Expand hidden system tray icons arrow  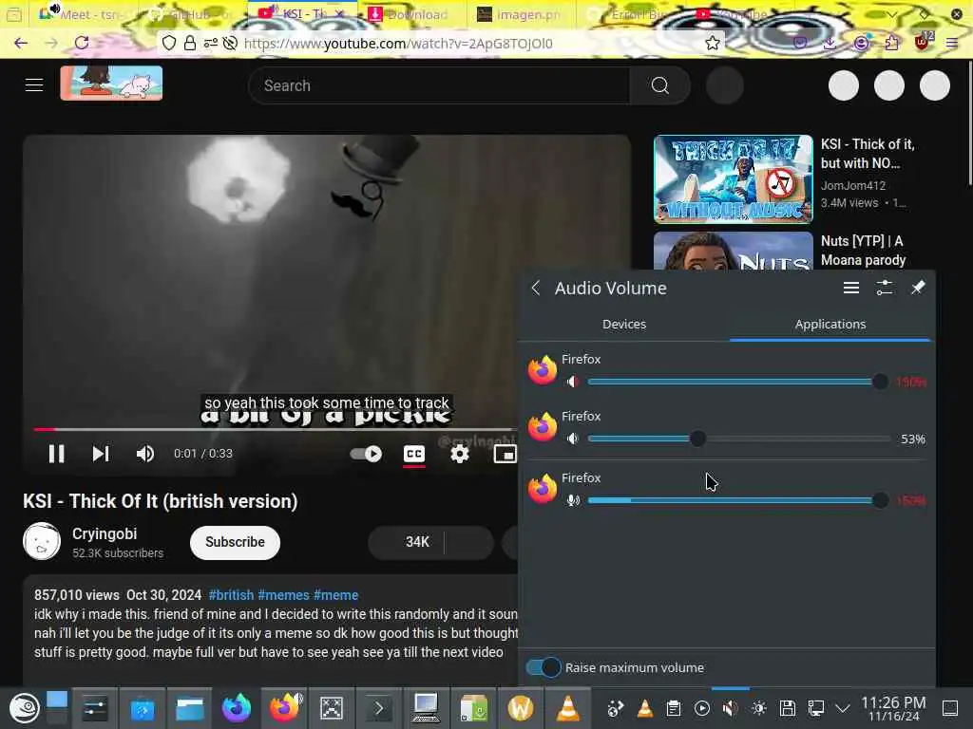tap(842, 708)
